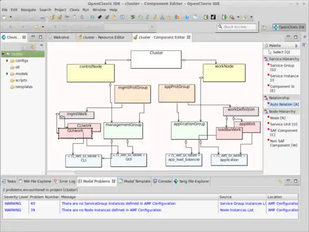Maximize the bottom Model Problems panel
This screenshot has width=309, height=232.
[x=295, y=181]
